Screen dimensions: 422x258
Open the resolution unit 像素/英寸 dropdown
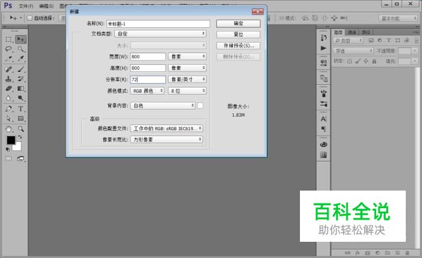[188, 79]
